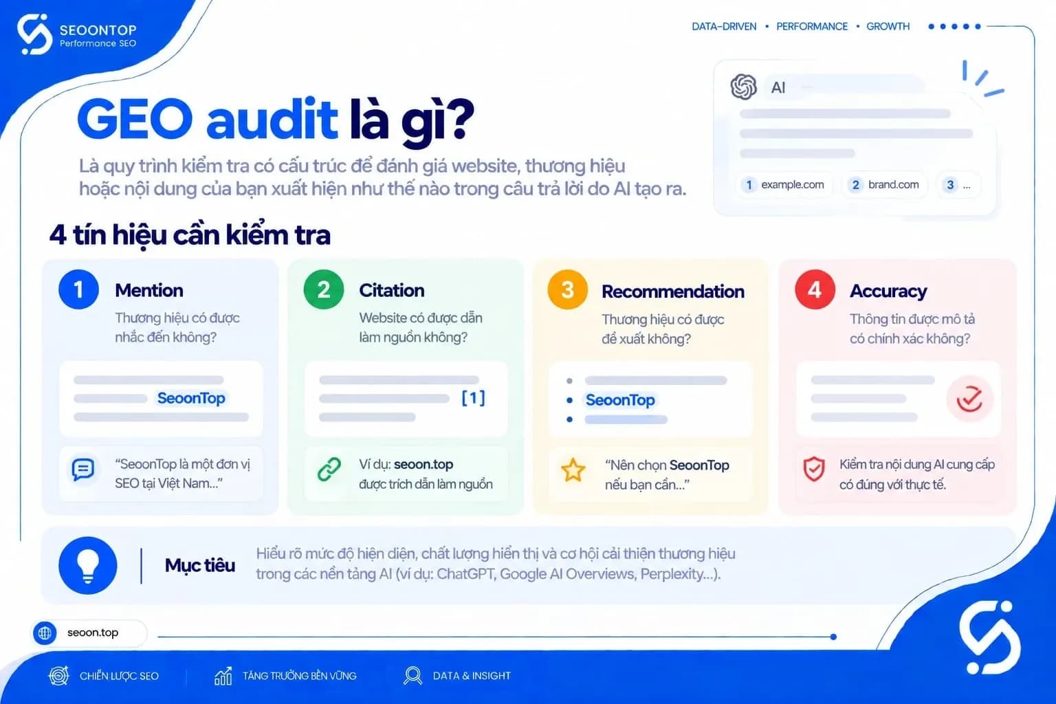
Task: Click the globe icon next to seoon.top
Action: pos(45,632)
